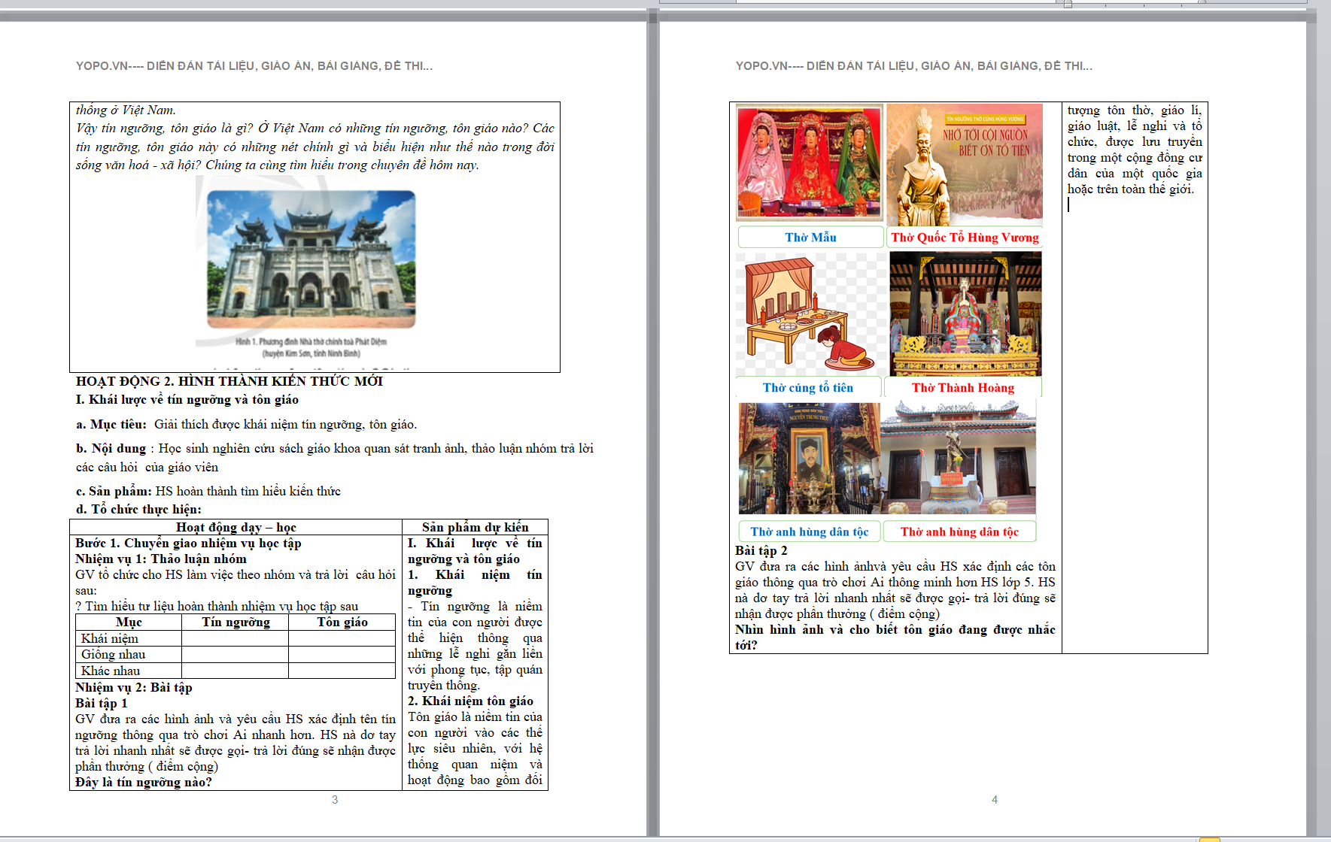Click the 'Thờ Mẫu' caption box

click(810, 237)
